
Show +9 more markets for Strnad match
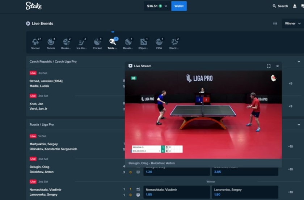pos(290,84)
